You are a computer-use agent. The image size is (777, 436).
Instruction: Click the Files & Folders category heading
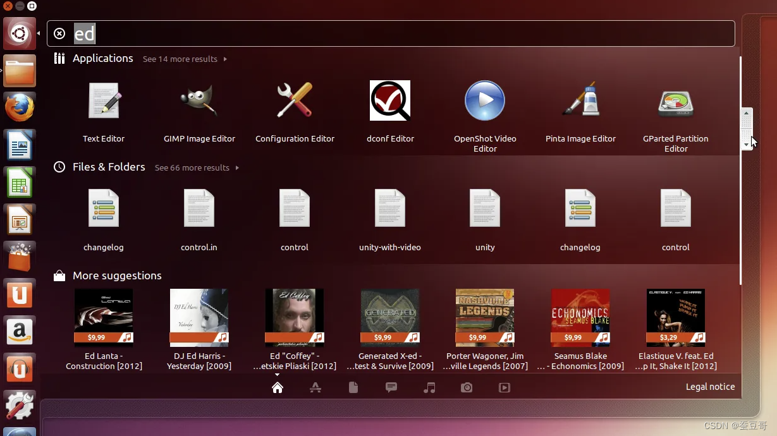click(109, 167)
